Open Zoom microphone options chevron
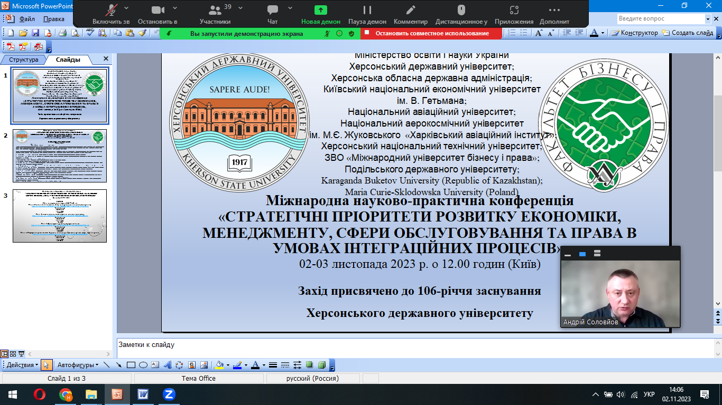722x405 pixels. [x=126, y=8]
